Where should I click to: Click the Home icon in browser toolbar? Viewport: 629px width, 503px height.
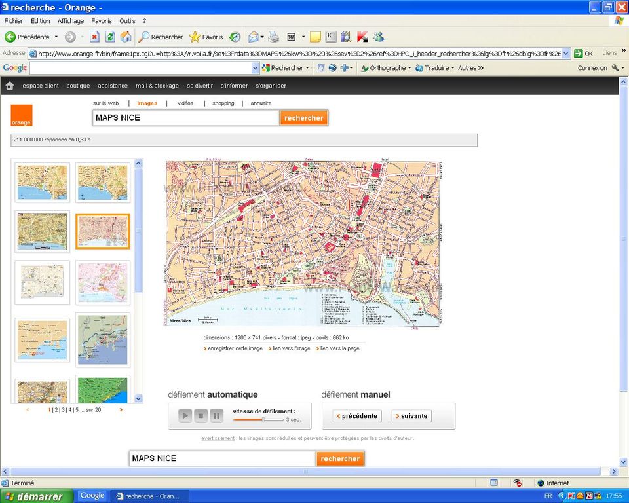coord(126,37)
